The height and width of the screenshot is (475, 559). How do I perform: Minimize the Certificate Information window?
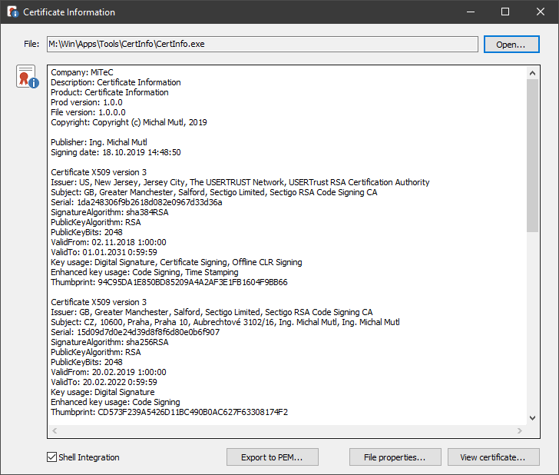pos(471,12)
